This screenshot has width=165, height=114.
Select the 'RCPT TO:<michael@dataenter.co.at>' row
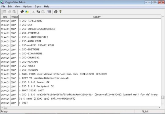pos(81,78)
